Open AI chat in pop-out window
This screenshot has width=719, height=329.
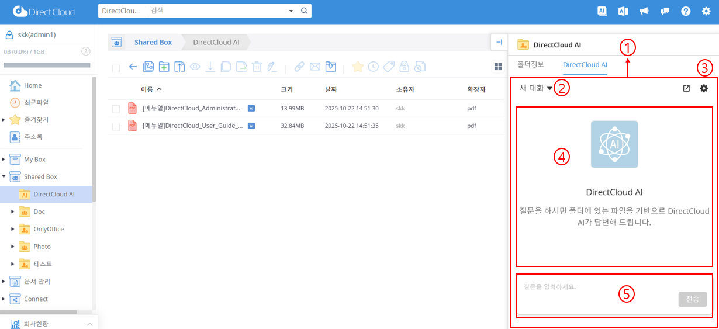(x=686, y=88)
